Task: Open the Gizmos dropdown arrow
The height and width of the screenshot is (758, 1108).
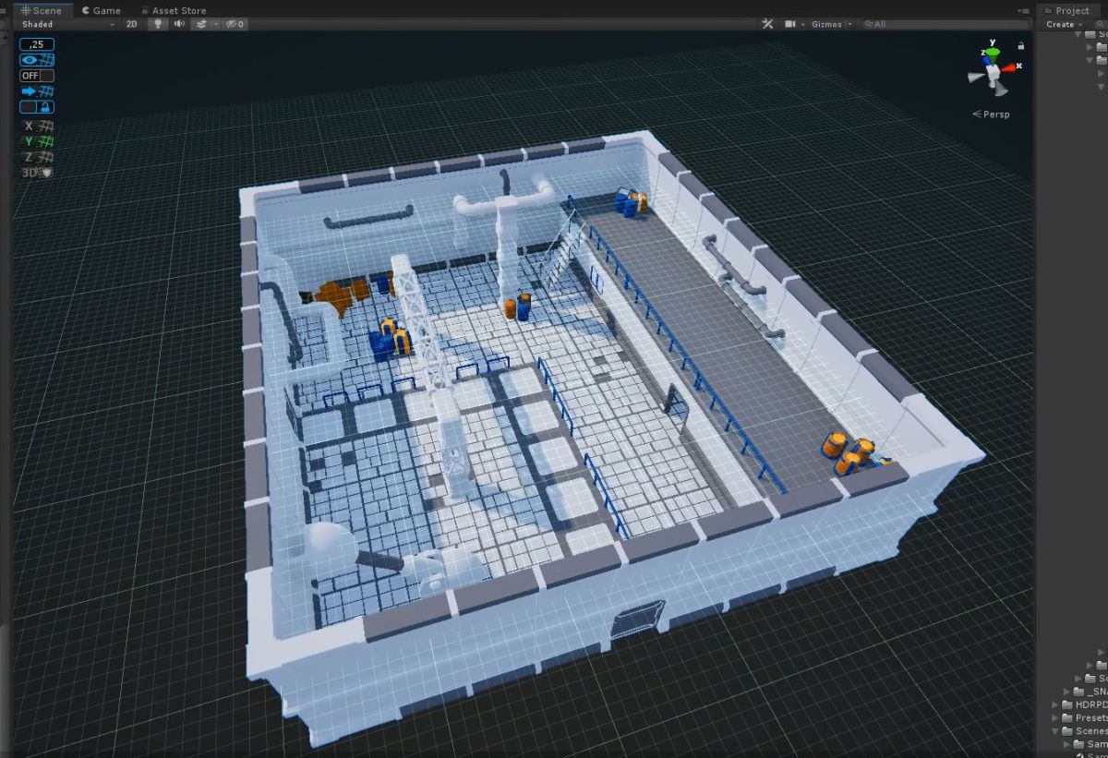Action: point(849,24)
